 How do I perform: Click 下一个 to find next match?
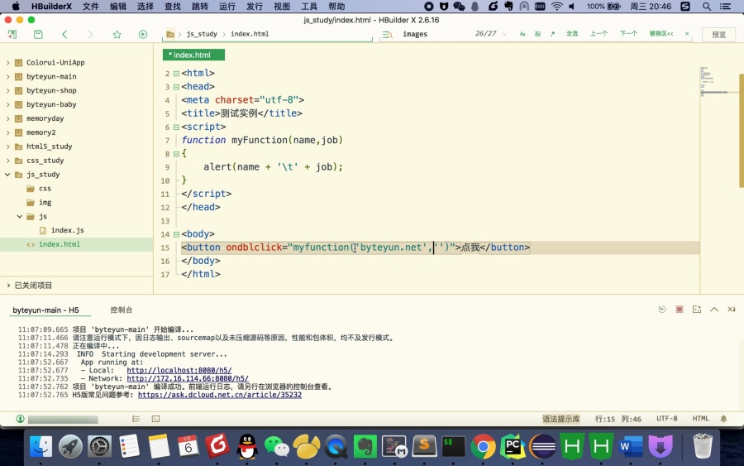coord(628,34)
